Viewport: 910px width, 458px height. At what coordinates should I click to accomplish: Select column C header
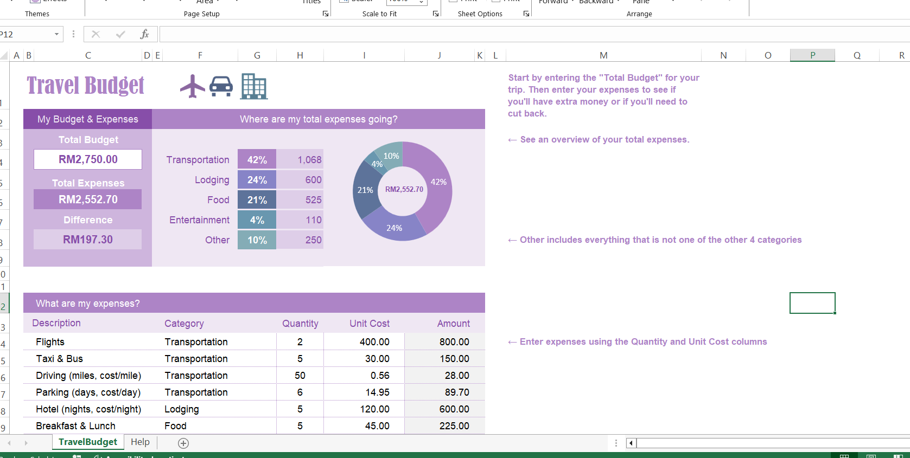coord(88,55)
